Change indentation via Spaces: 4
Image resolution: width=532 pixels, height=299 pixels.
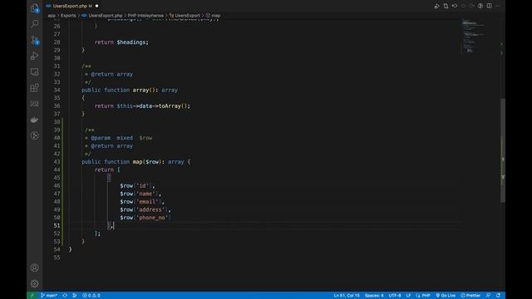tap(374, 296)
